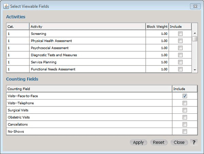Enable Include for Functional Needs Assessment
This screenshot has height=154, width=204.
(x=180, y=69)
